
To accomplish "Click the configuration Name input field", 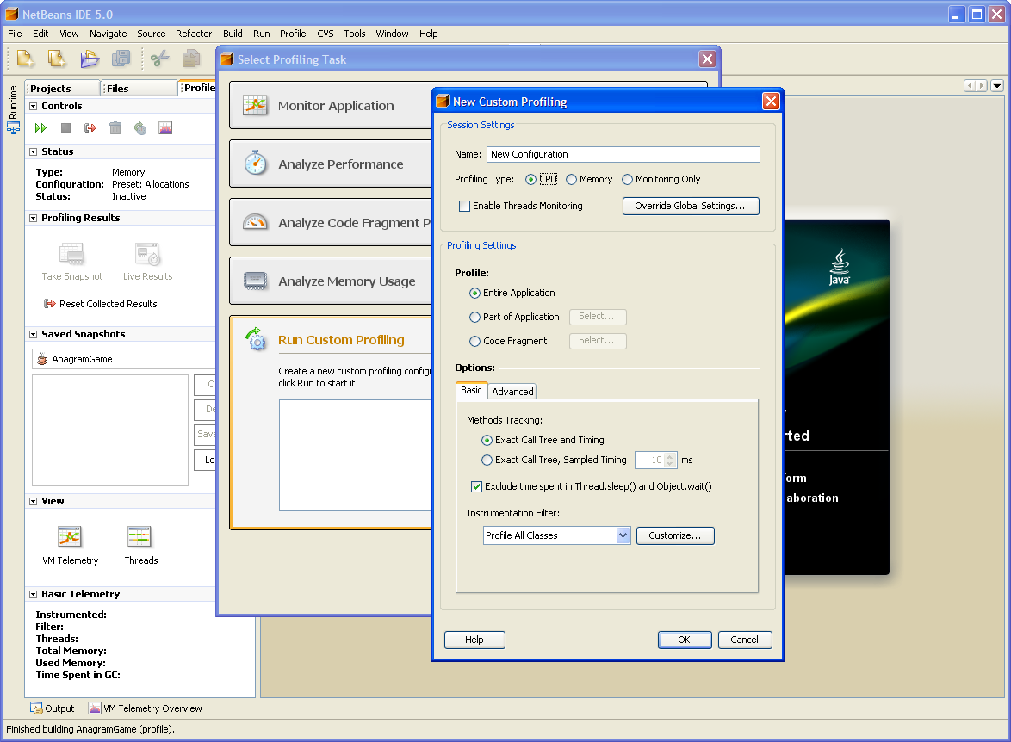I will 623,155.
